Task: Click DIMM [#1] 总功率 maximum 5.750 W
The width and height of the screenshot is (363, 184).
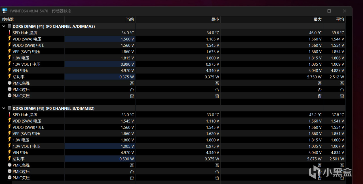Action: click(x=314, y=77)
